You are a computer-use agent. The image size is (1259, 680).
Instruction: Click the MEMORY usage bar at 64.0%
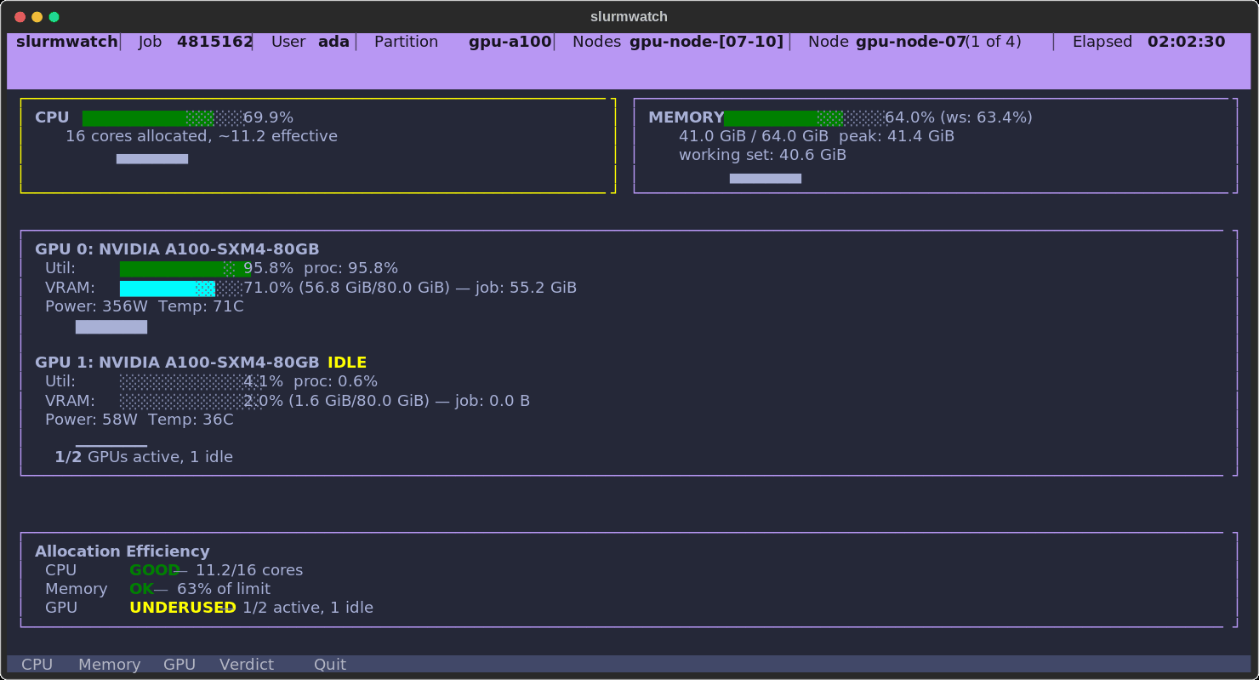pos(805,117)
